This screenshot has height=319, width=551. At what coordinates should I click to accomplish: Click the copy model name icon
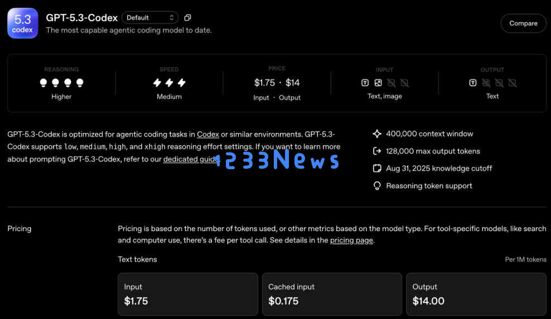click(x=187, y=18)
